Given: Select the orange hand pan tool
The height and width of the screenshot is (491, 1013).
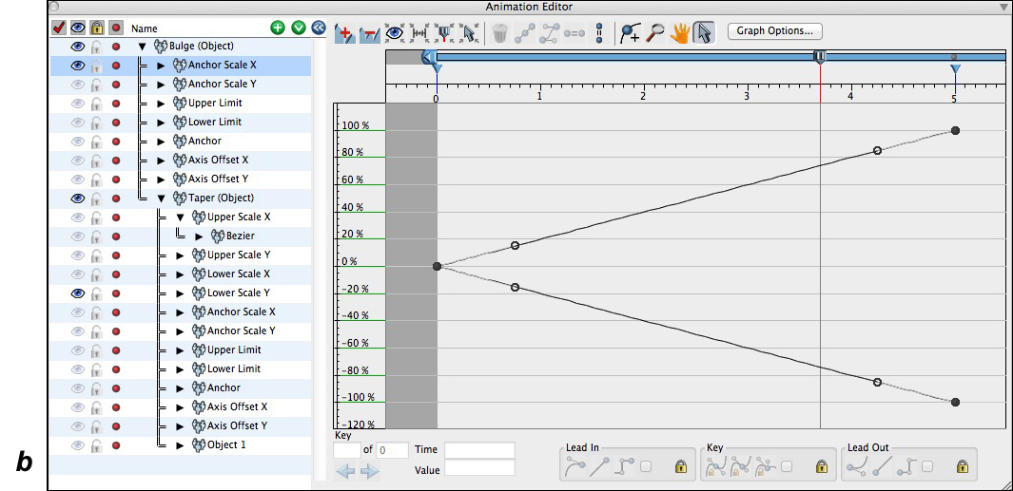Looking at the screenshot, I should click(680, 33).
